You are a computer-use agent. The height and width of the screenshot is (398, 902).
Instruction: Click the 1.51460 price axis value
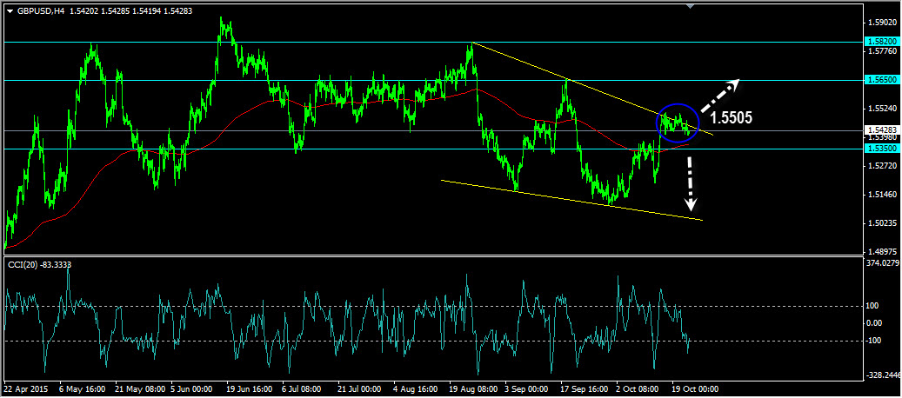883,195
